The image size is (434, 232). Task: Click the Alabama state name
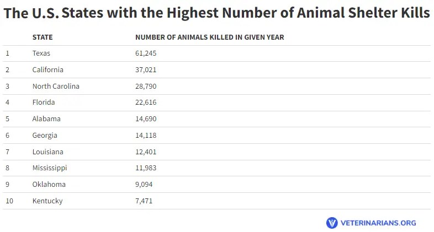tap(46, 119)
